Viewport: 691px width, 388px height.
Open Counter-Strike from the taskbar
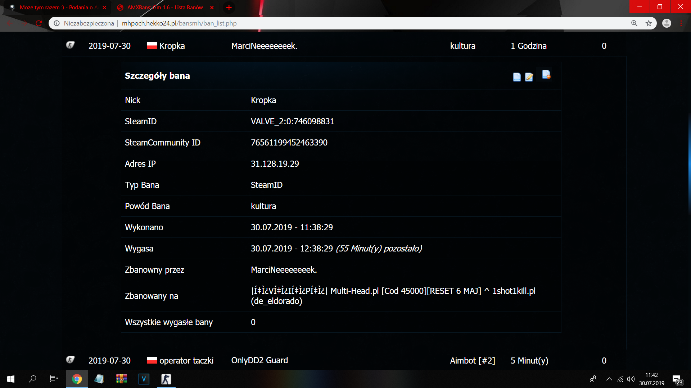166,379
